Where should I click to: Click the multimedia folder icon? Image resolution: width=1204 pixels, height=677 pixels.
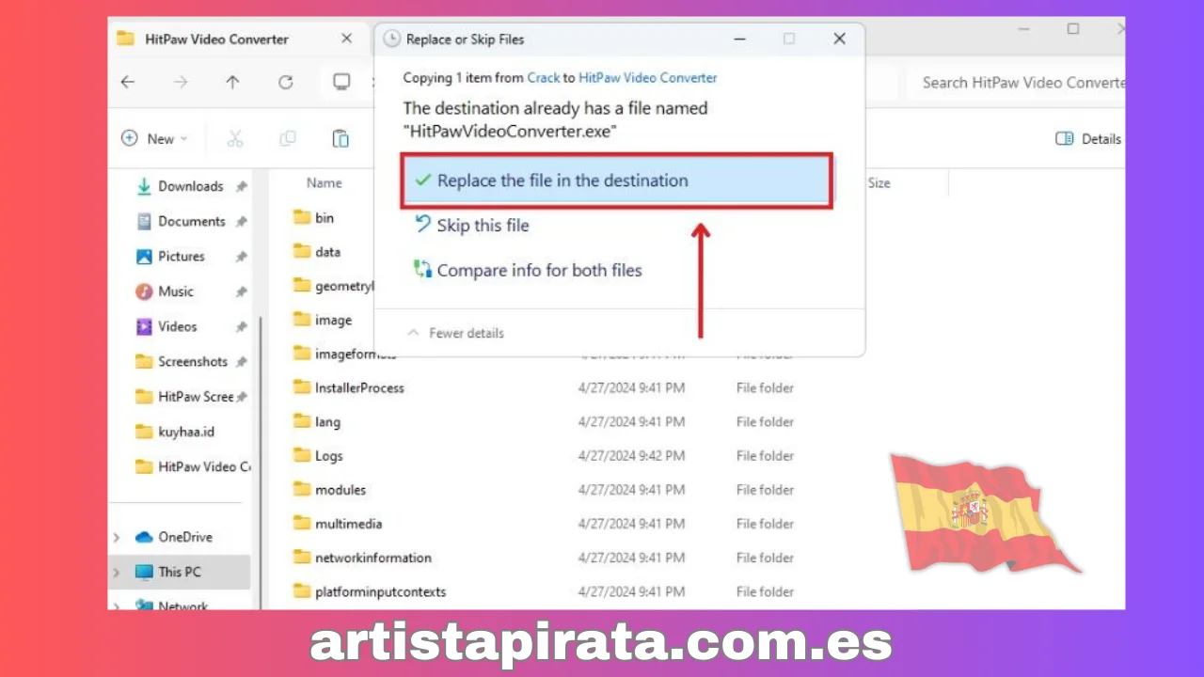click(302, 523)
